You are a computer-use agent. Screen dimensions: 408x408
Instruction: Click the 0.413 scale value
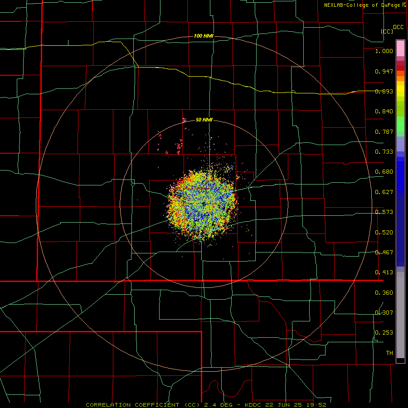coord(384,272)
